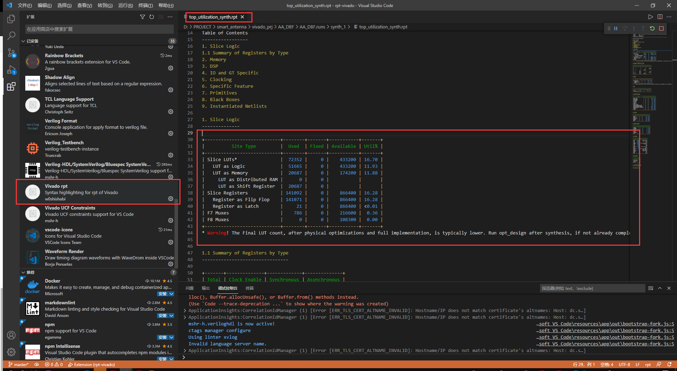Screen dimensions: 677x371
Task: Select rpt language mode in status bar
Action: [648, 365]
